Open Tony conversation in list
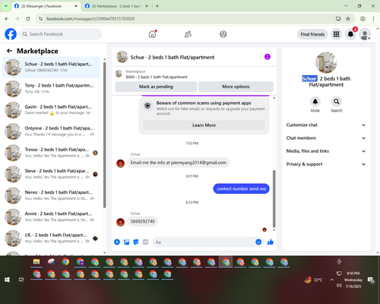 pyautogui.click(x=51, y=88)
